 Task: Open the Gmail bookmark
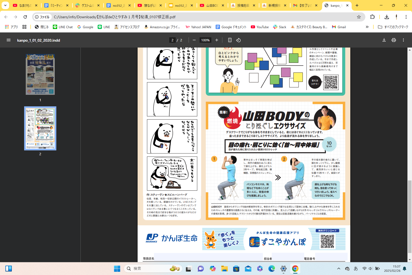click(x=339, y=27)
